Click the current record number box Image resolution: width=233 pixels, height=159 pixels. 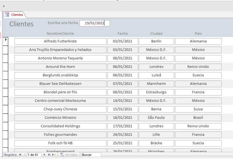point(34,155)
